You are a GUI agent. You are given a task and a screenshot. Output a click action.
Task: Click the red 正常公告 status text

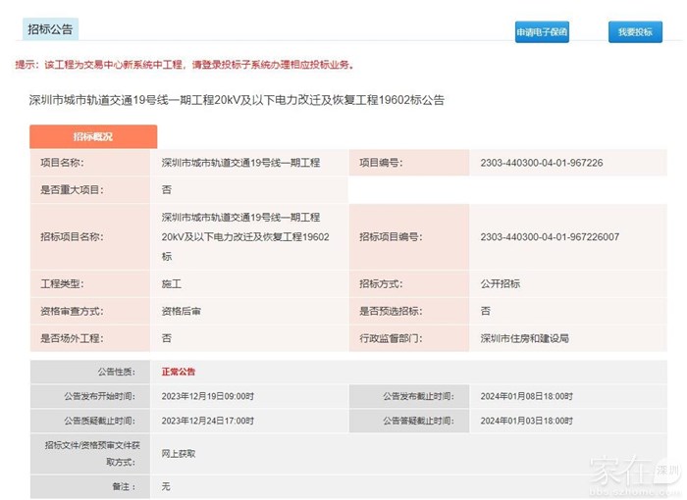(x=179, y=372)
